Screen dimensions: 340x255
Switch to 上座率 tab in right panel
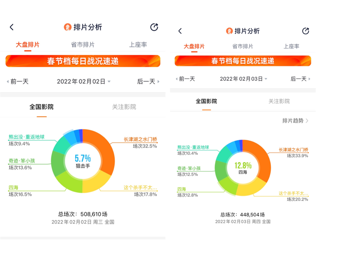(x=291, y=47)
